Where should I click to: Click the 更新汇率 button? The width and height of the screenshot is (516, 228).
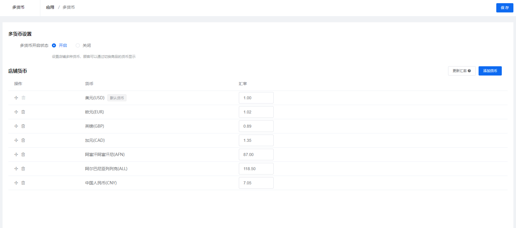point(461,71)
